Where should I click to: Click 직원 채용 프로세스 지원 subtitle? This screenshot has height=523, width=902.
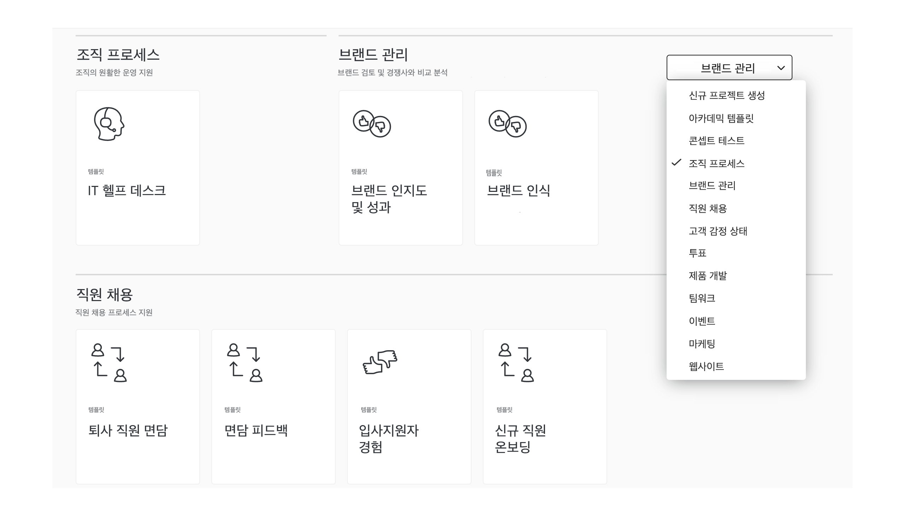[x=114, y=312]
